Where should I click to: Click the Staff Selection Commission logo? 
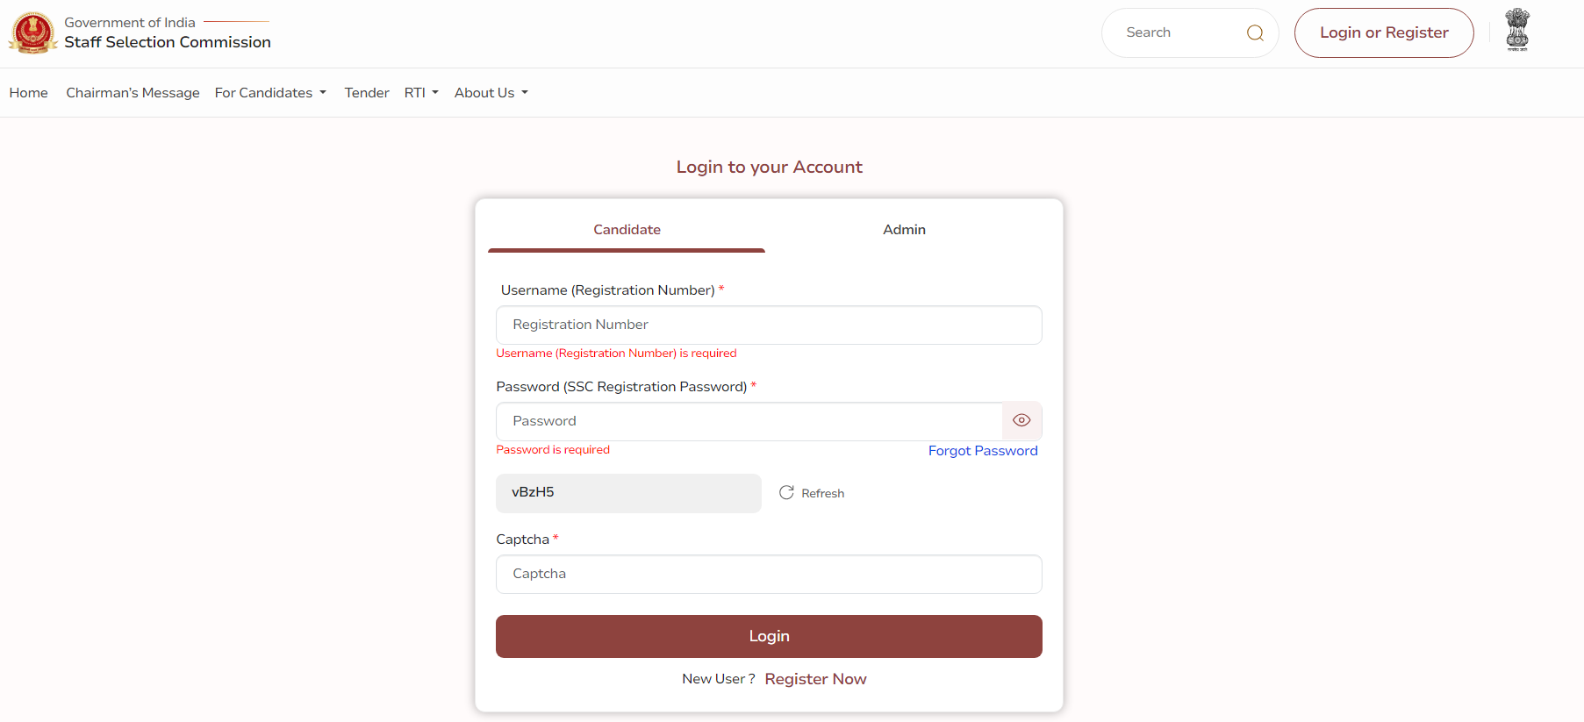coord(33,32)
